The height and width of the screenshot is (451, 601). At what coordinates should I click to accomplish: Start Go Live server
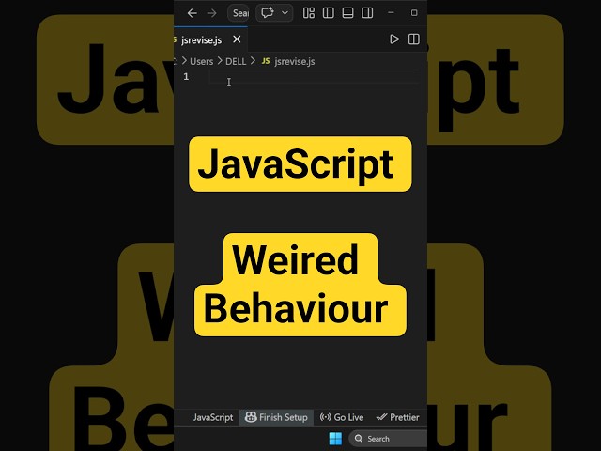[x=342, y=417]
